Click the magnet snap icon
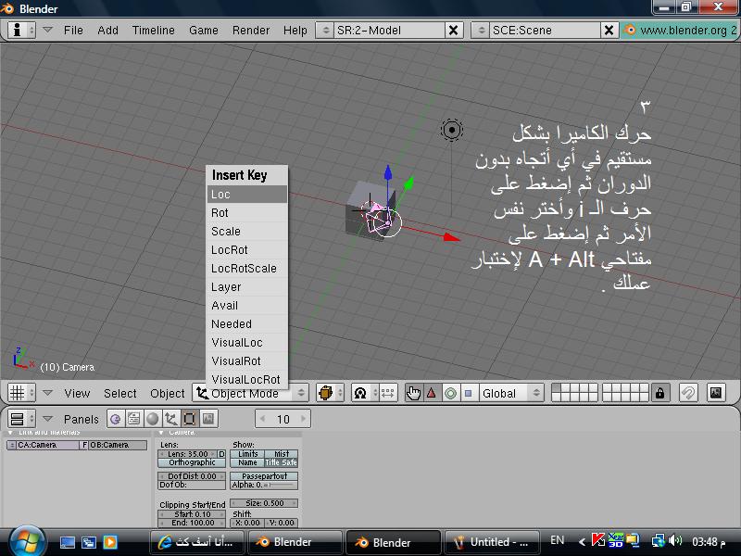Viewport: 741px width, 556px height. pos(688,393)
